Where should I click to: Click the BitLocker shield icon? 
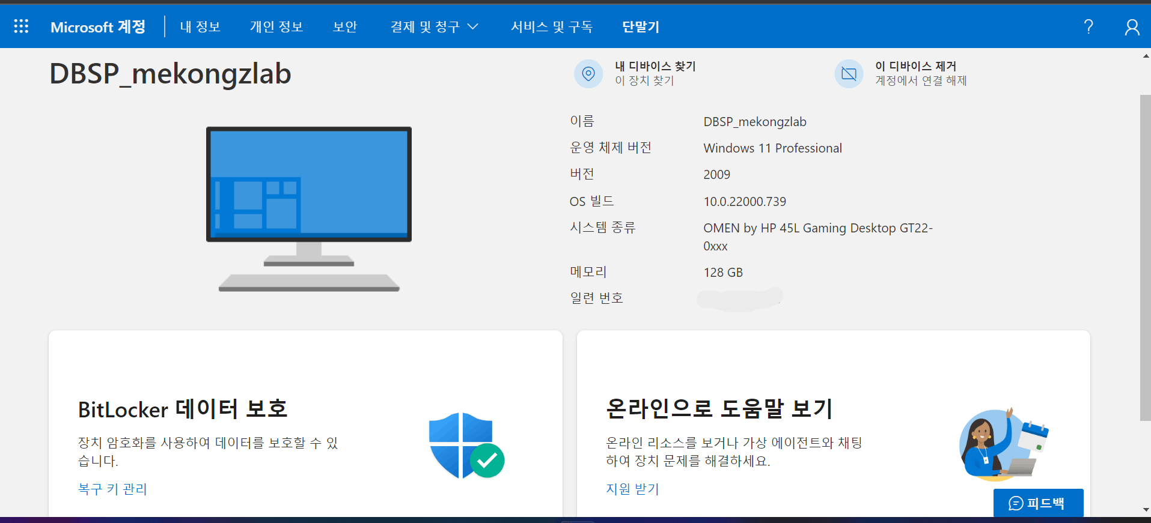[x=466, y=445]
